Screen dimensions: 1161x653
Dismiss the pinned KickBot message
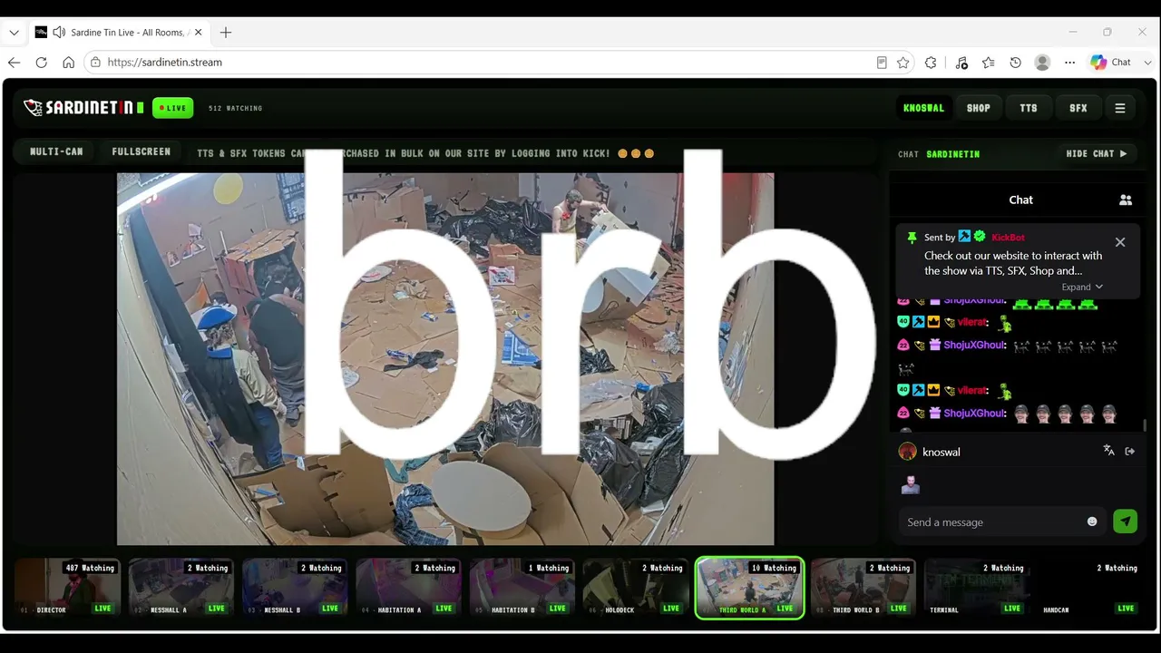click(1120, 242)
